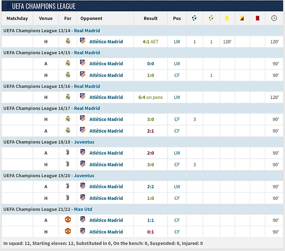Click Atlético Madrid name in 0:1 row
The height and width of the screenshot is (251, 285).
(x=106, y=232)
